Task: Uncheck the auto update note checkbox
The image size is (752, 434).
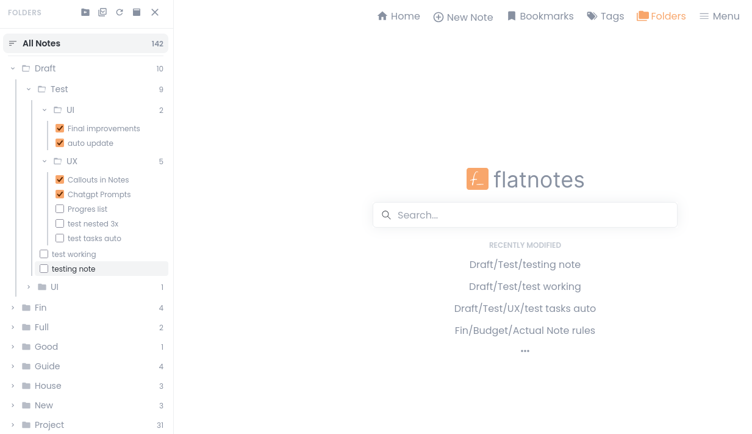Action: point(60,143)
